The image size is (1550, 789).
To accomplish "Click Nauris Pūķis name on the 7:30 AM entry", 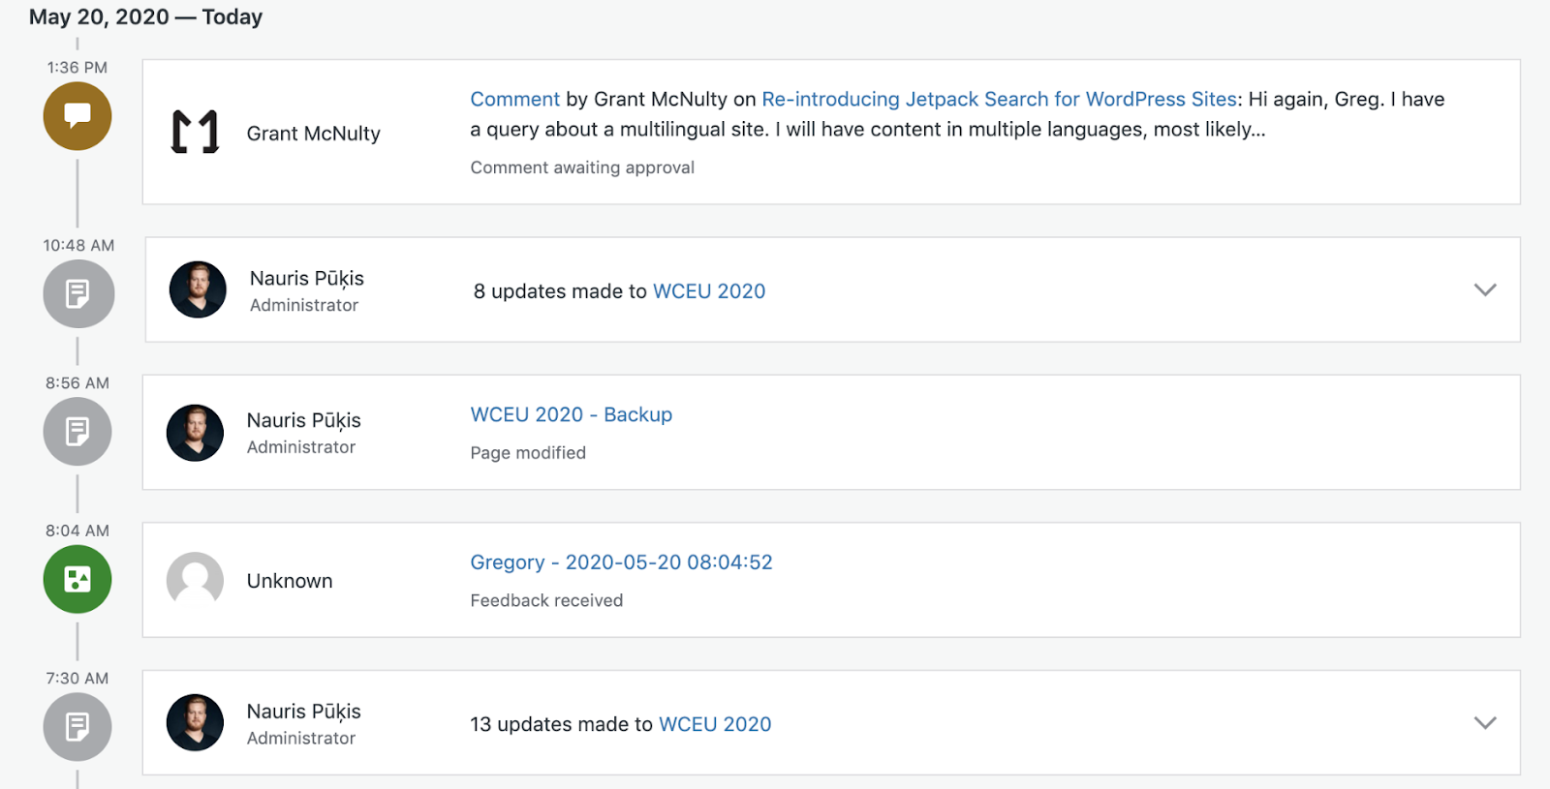I will [303, 711].
